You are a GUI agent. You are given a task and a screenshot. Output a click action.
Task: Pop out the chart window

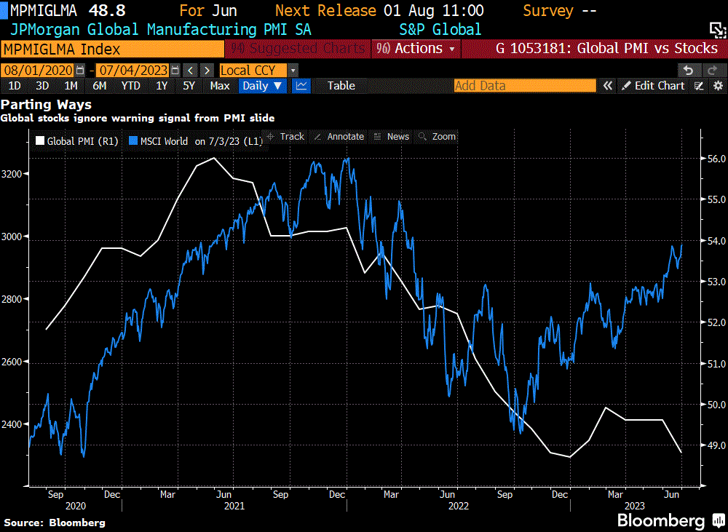[x=718, y=30]
